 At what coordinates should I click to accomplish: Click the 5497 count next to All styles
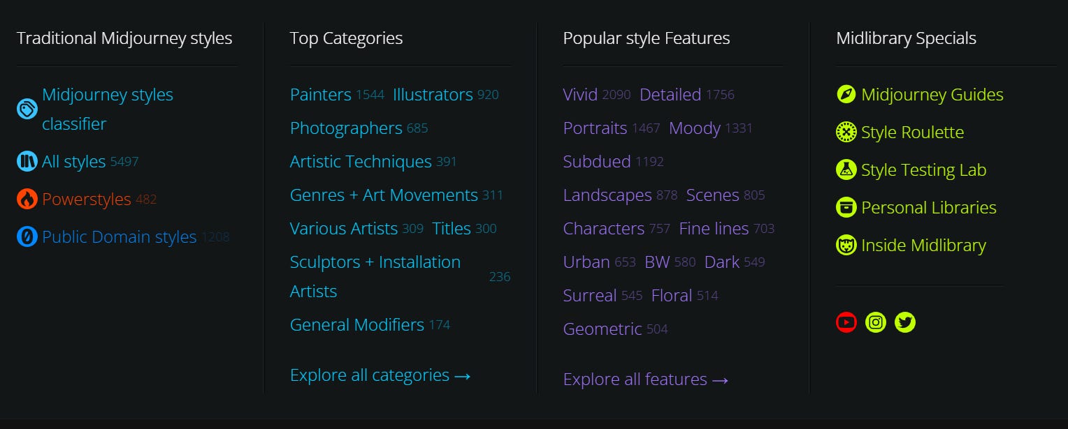pos(124,162)
